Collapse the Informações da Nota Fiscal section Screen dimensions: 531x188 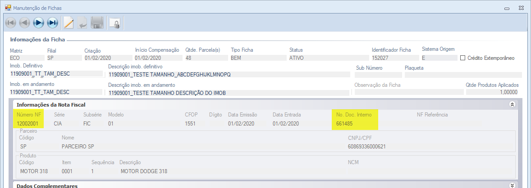tap(512, 104)
